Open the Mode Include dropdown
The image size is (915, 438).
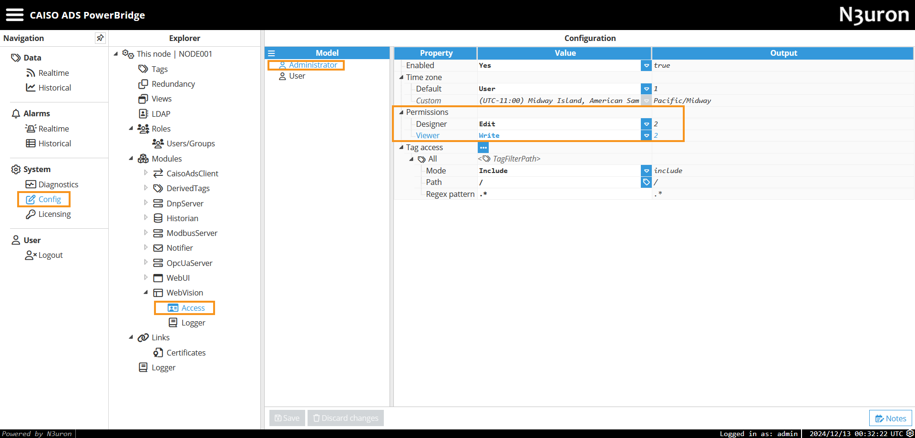pyautogui.click(x=646, y=171)
